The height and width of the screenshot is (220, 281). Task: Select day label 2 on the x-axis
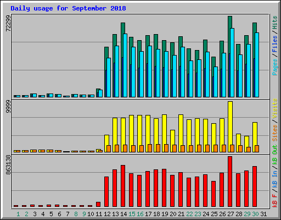[x=26, y=214]
